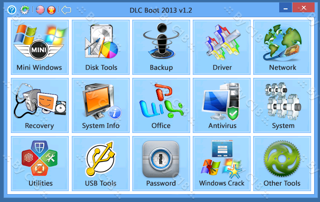The width and height of the screenshot is (320, 202).
Task: Select the USB Tools tile
Action: point(101,164)
